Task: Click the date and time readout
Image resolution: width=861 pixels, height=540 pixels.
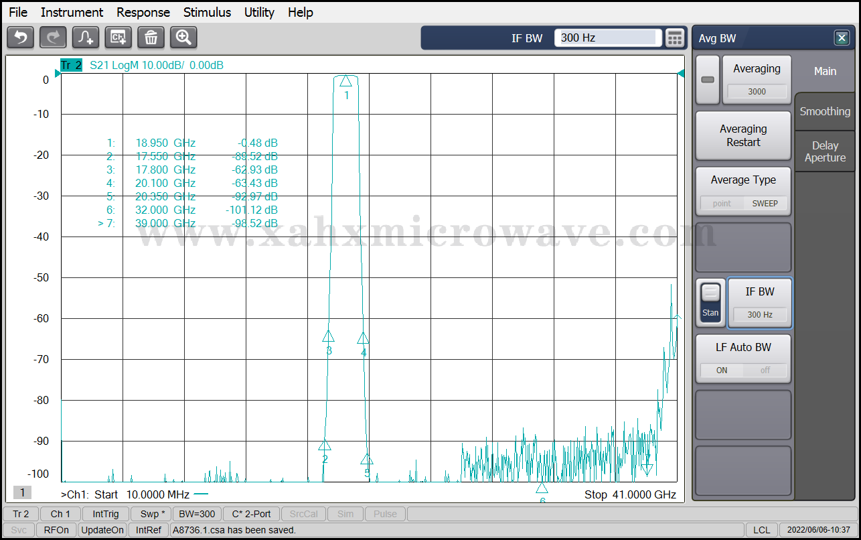Action: 818,530
